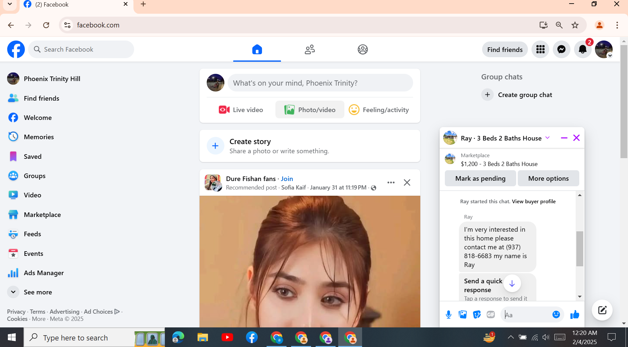This screenshot has height=347, width=628.
Task: Open More options for the listing
Action: coord(548,178)
